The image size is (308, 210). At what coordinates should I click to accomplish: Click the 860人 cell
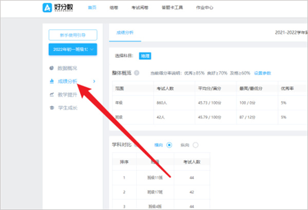point(162,103)
